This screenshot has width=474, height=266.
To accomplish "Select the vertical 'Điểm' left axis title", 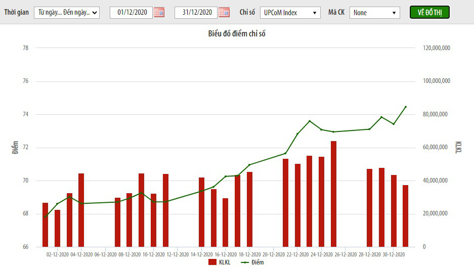I will pos(15,148).
